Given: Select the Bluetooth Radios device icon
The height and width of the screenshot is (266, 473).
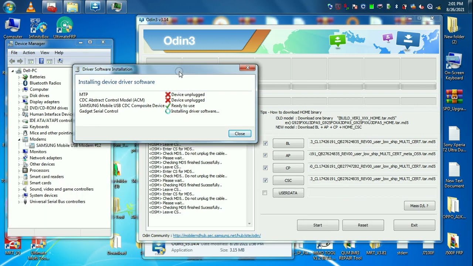Looking at the screenshot, I should pyautogui.click(x=25, y=83).
